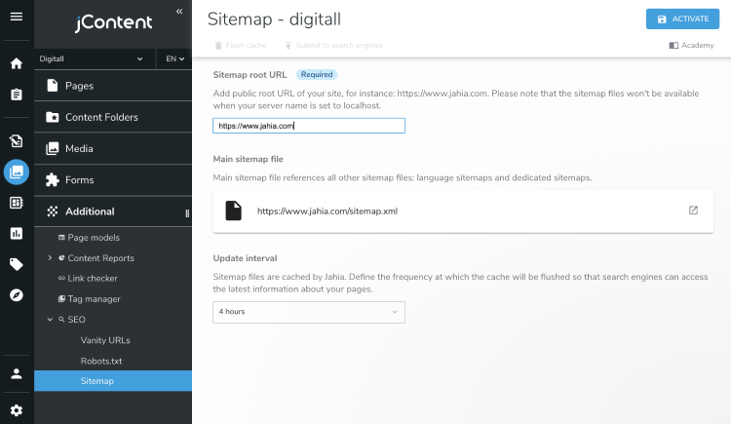This screenshot has height=424, width=731.
Task: Open the Pages section
Action: click(113, 86)
